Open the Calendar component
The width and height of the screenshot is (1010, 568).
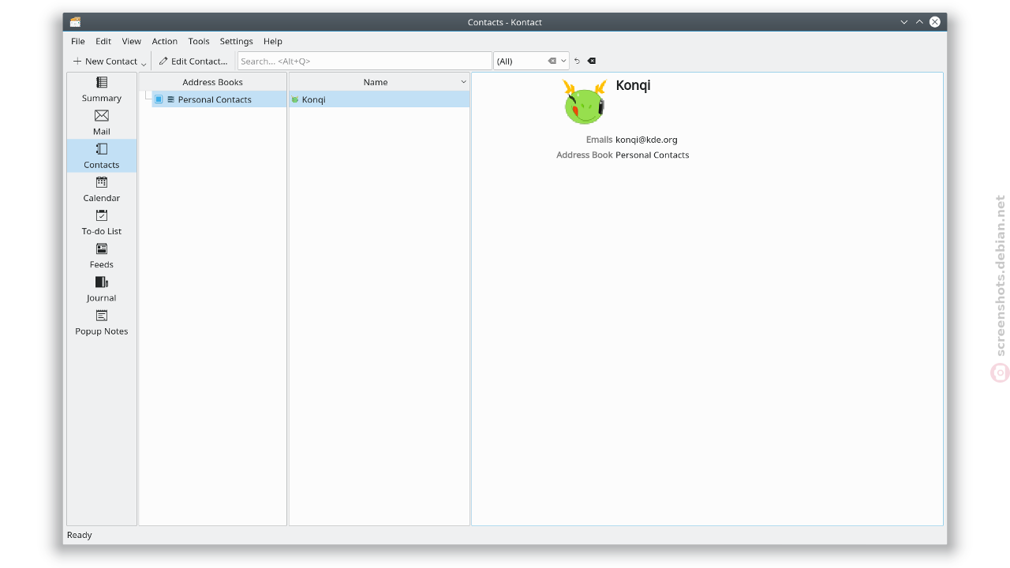[102, 189]
